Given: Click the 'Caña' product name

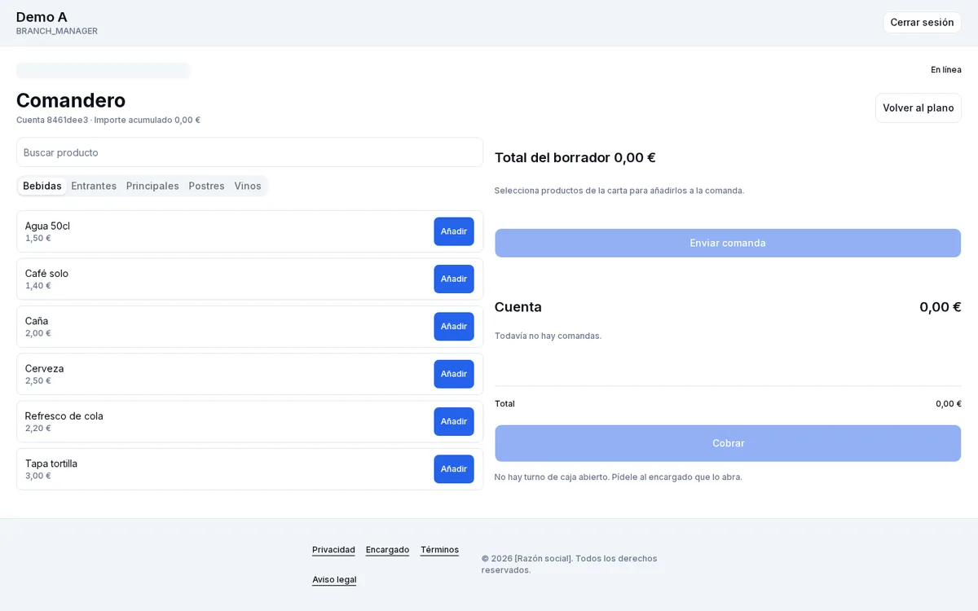Looking at the screenshot, I should [37, 321].
